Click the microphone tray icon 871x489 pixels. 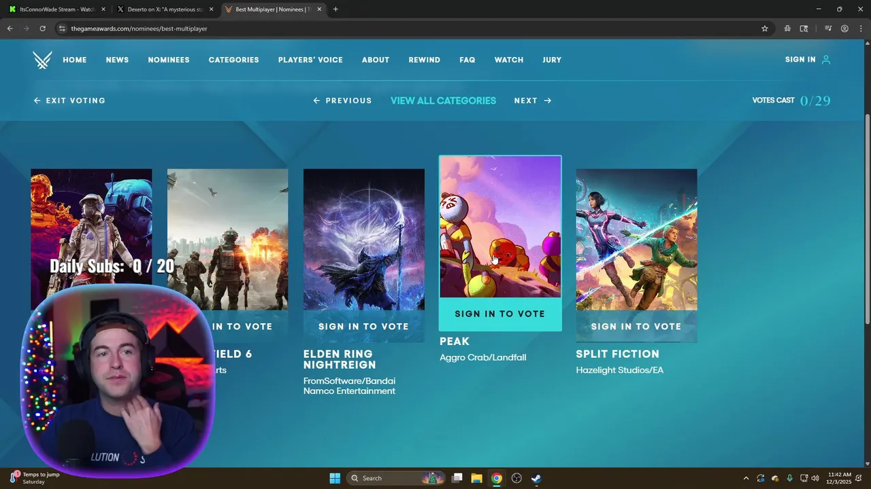point(789,478)
